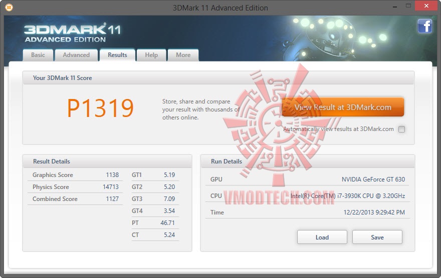Click the GT4 result 3.54
The image size is (441, 278).
[169, 211]
